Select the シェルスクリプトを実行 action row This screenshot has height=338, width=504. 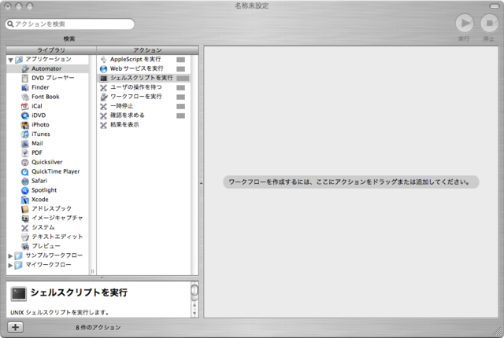(x=143, y=78)
